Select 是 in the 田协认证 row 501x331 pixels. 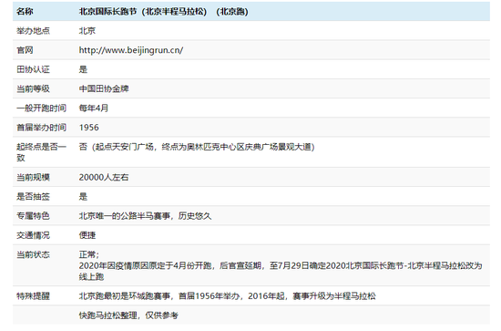click(83, 69)
